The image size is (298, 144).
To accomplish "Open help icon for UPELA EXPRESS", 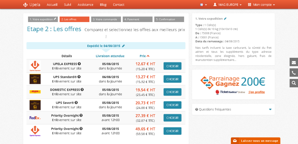I will (x=79, y=64).
